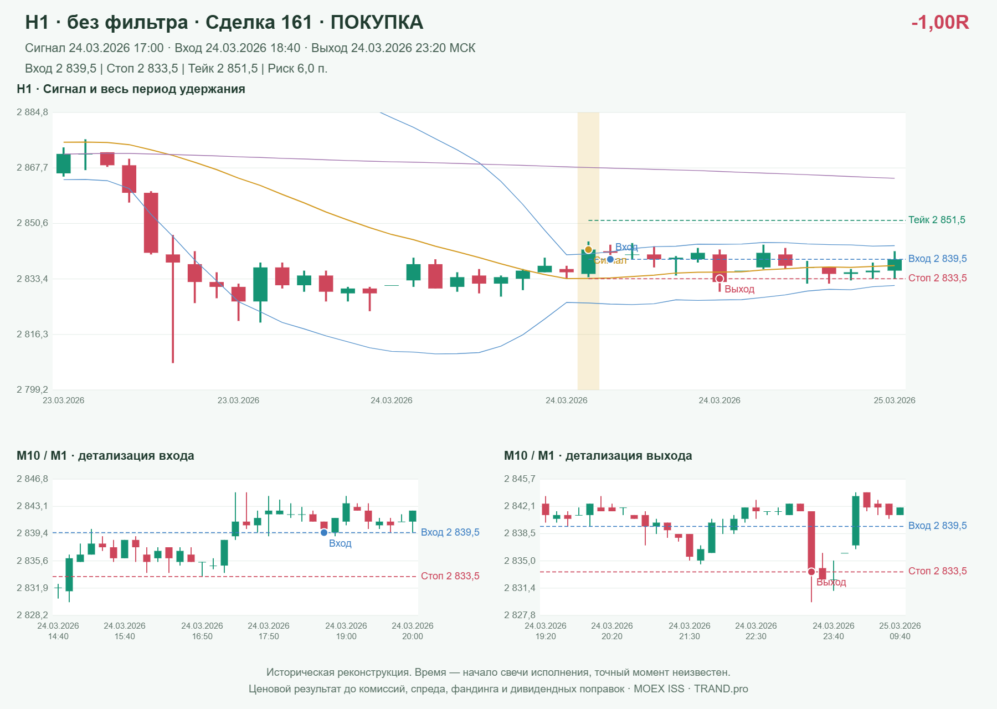Image resolution: width=997 pixels, height=709 pixels.
Task: Click the line starting 'Сигнал 24.03.2026 17:00'
Action: point(250,48)
